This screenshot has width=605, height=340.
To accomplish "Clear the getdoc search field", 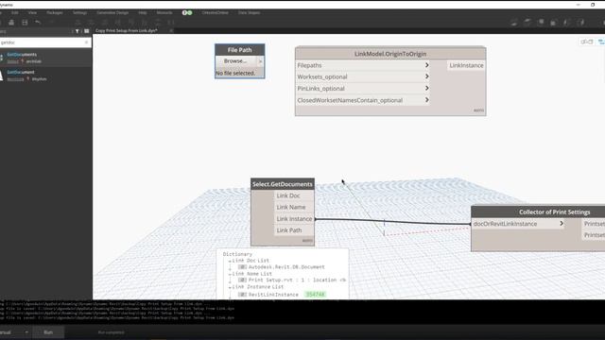I will pos(86,42).
